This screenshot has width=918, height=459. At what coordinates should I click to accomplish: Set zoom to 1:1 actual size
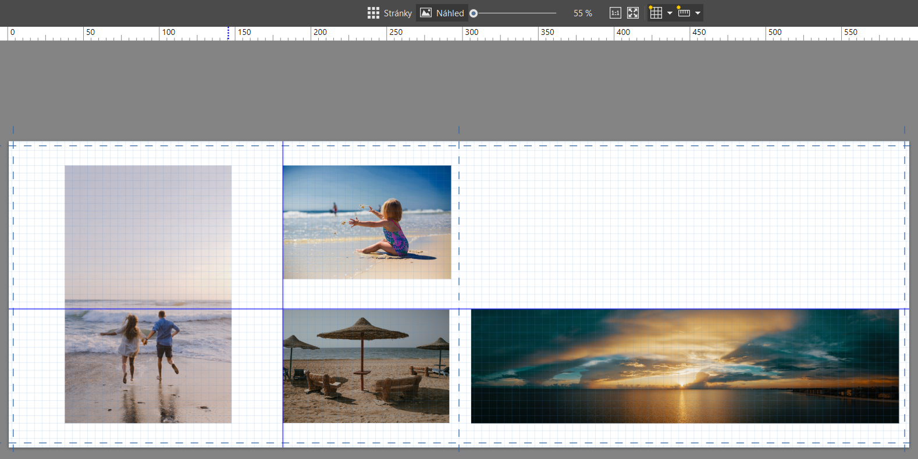tap(615, 13)
